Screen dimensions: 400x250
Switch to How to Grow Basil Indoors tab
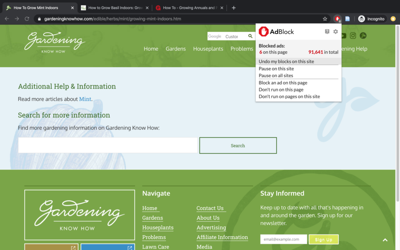[115, 8]
